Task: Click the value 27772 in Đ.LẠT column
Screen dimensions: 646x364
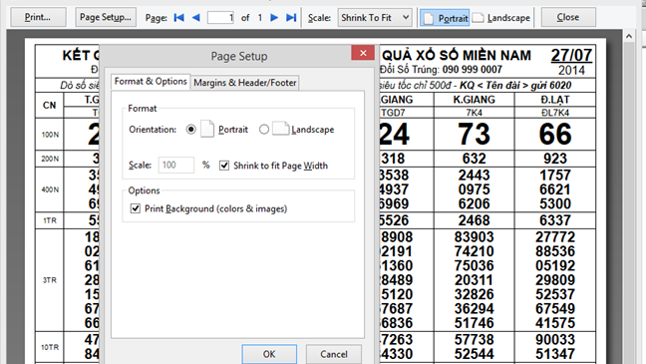Action: 555,237
